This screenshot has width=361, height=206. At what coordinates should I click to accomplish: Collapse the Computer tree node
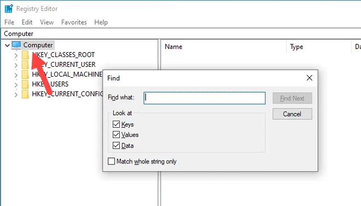7,45
